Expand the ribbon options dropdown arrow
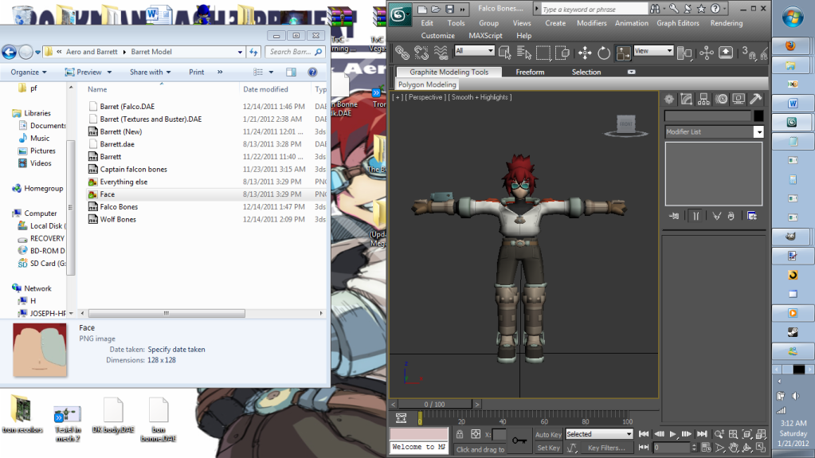The height and width of the screenshot is (458, 815). 631,72
